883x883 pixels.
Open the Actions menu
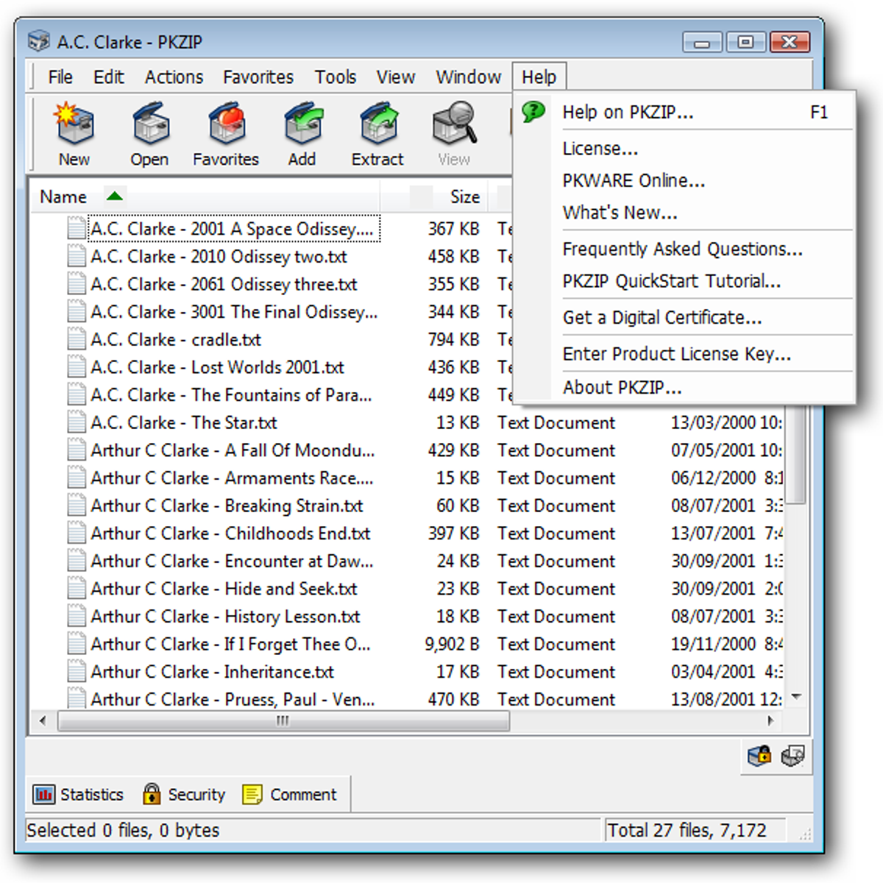click(174, 77)
